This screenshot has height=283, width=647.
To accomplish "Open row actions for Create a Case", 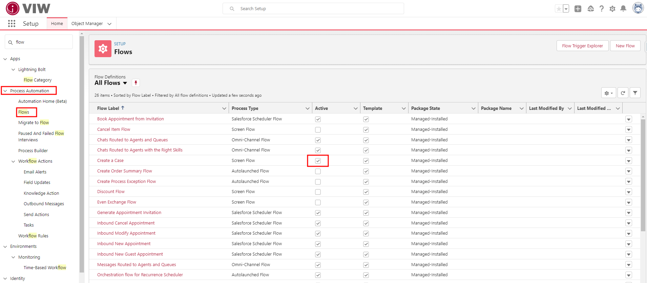I will tap(629, 161).
